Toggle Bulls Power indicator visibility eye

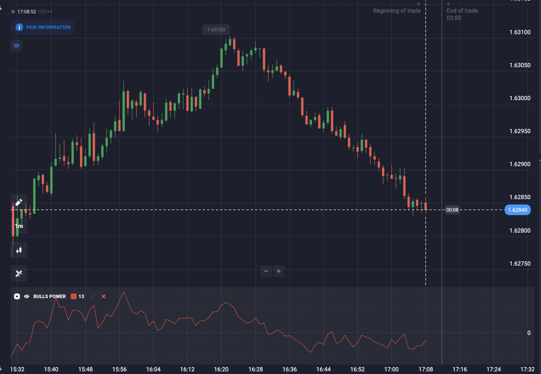(x=27, y=296)
